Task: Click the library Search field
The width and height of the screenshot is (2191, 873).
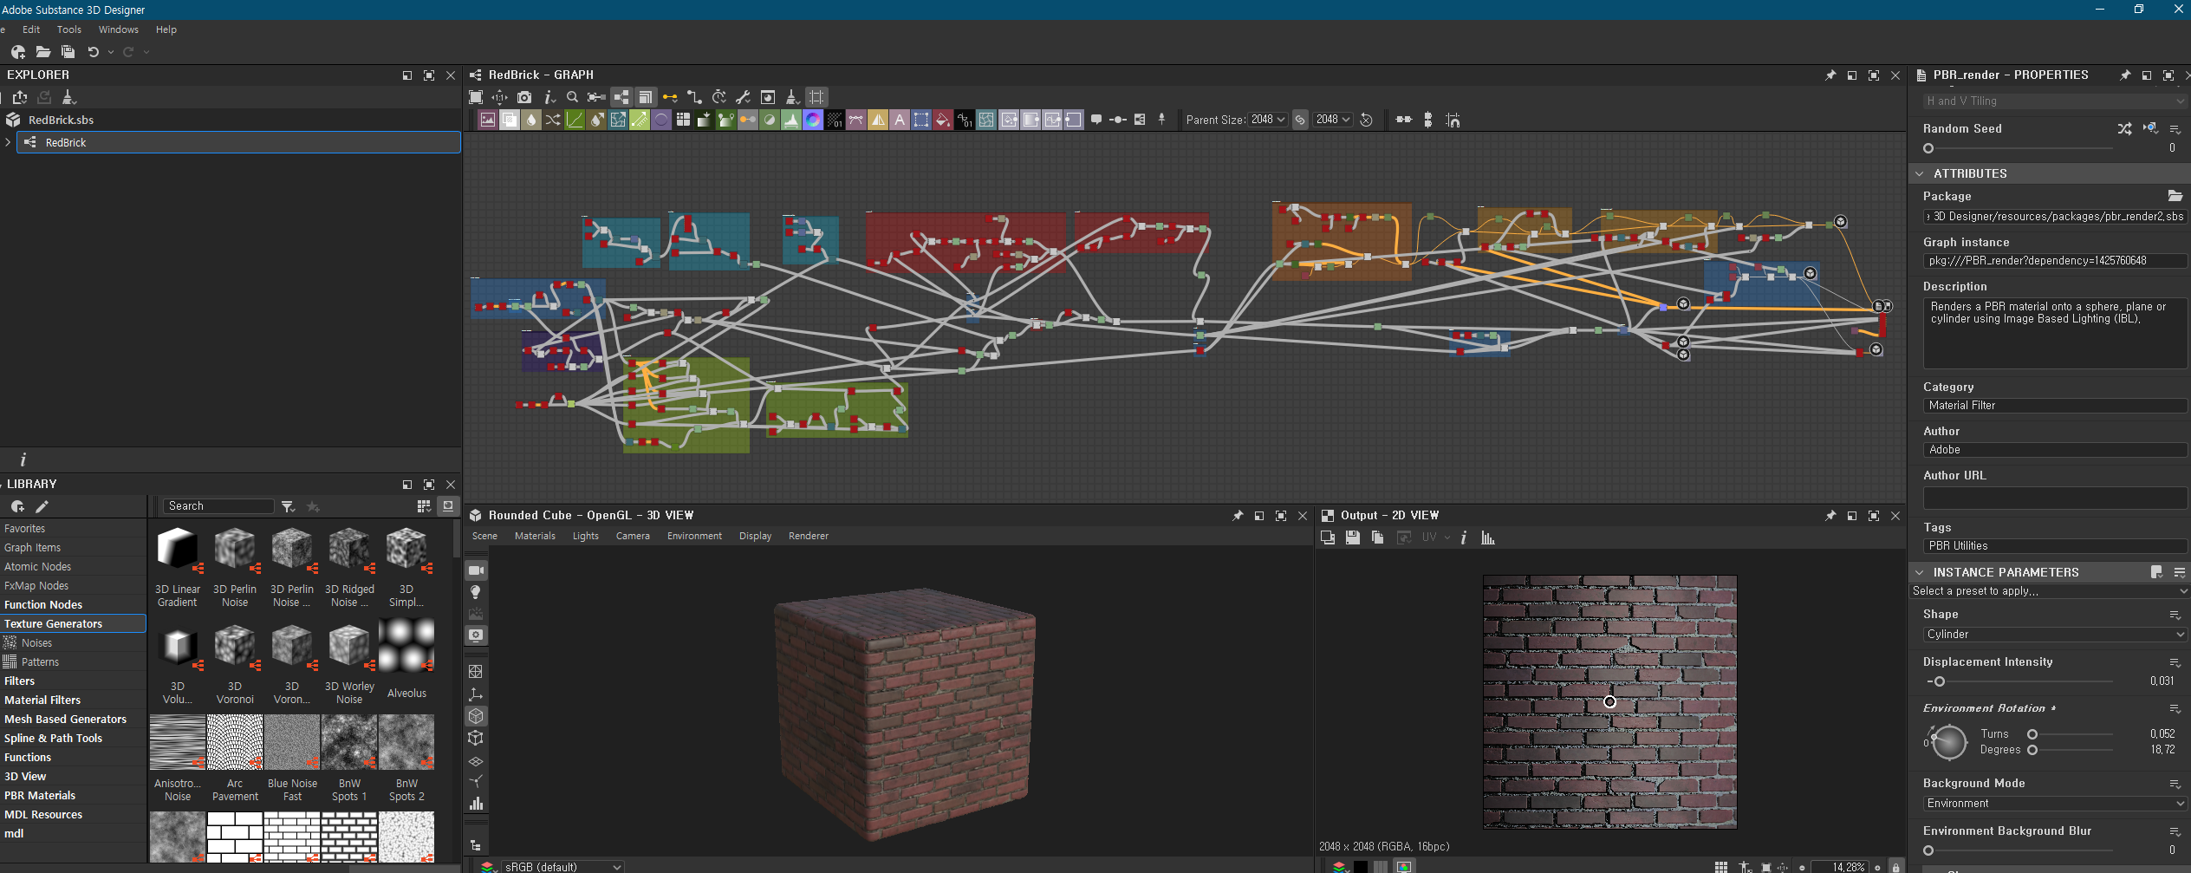Action: tap(218, 506)
